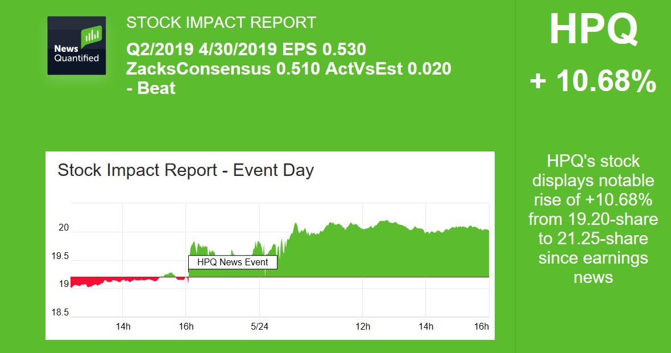The width and height of the screenshot is (671, 353).
Task: Click the 18.5 price label on y-axis
Action: (x=60, y=313)
